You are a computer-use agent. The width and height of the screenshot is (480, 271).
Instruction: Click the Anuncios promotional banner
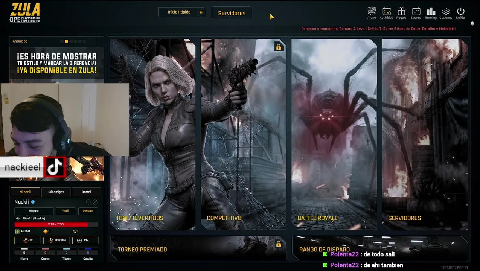click(x=56, y=64)
